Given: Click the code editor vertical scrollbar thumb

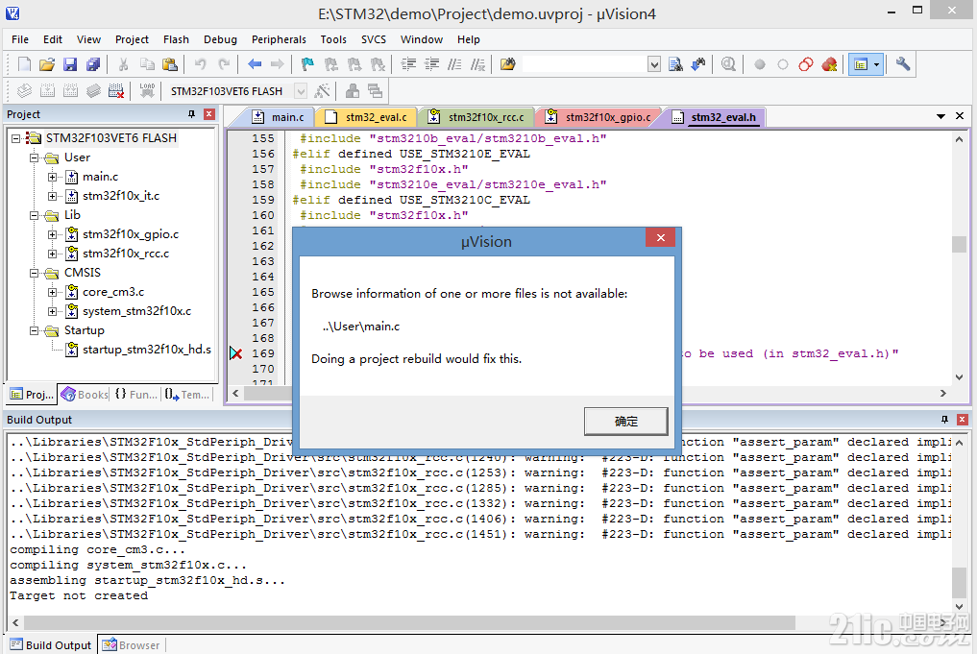Looking at the screenshot, I should tap(959, 244).
